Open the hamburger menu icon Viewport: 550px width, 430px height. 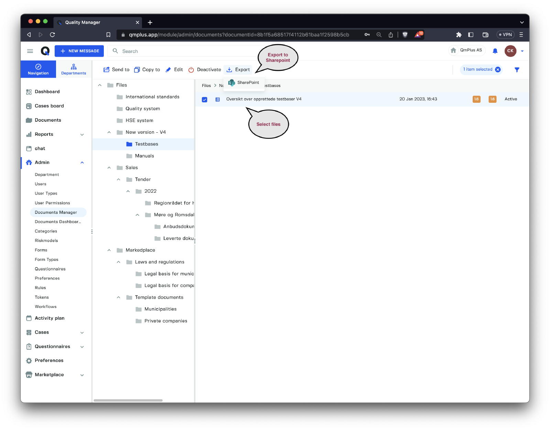tap(30, 51)
